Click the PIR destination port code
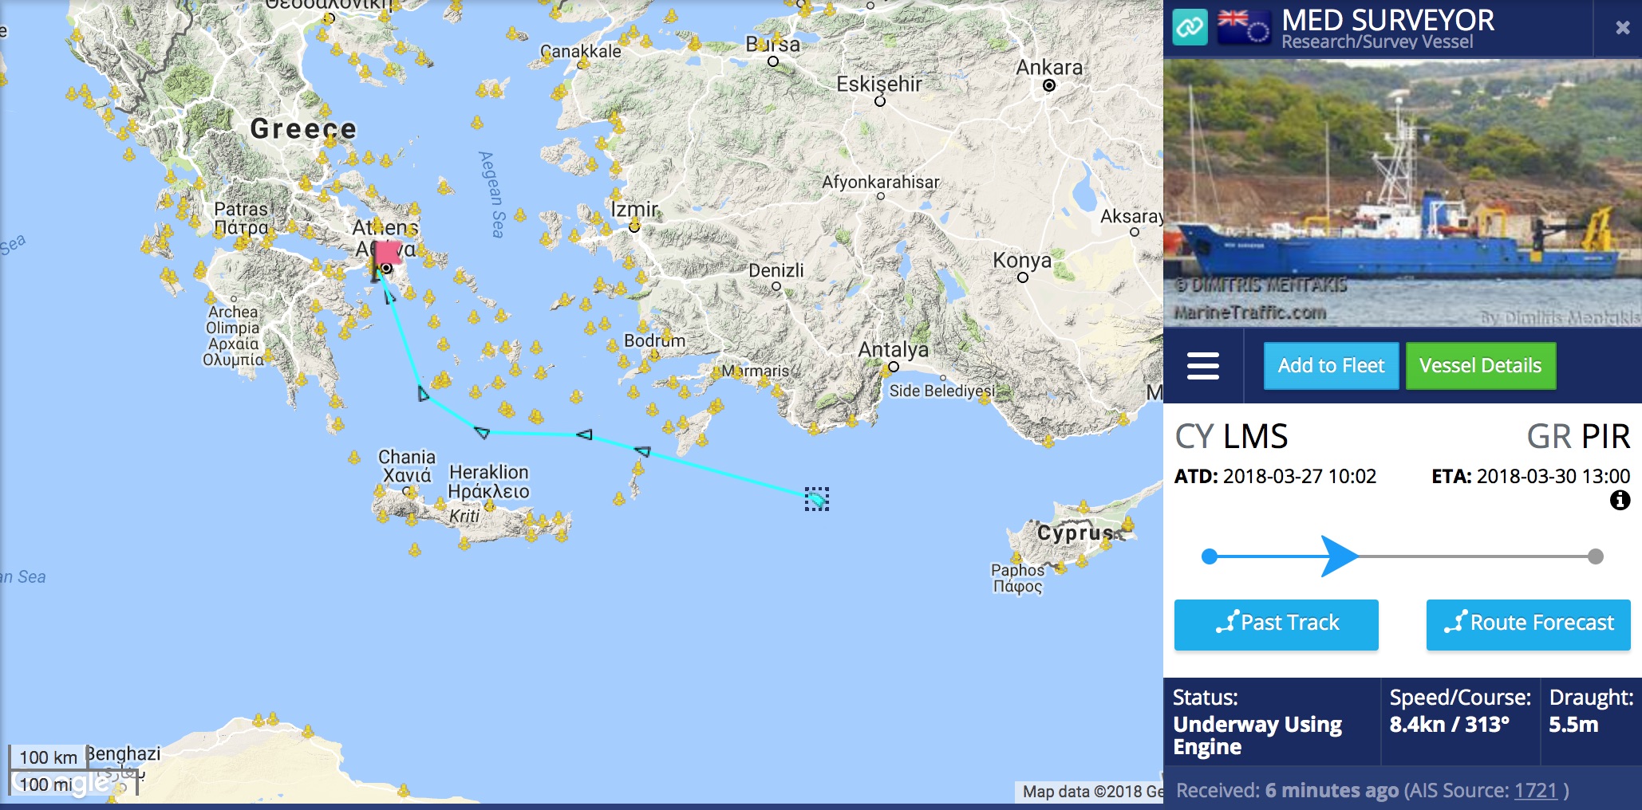Screen dimensions: 1642x810 pyautogui.click(x=1605, y=437)
